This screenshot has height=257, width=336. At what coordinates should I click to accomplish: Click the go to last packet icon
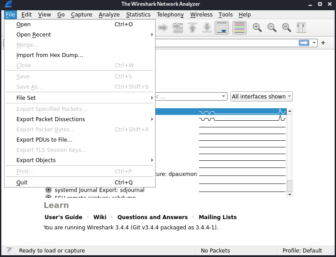click(x=207, y=28)
